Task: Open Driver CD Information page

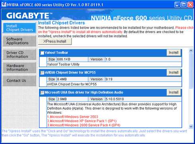Action: [x=19, y=54]
